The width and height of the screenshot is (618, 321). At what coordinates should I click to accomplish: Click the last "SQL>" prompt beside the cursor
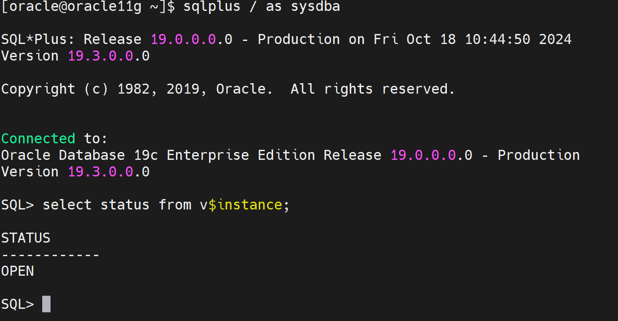[x=17, y=304]
